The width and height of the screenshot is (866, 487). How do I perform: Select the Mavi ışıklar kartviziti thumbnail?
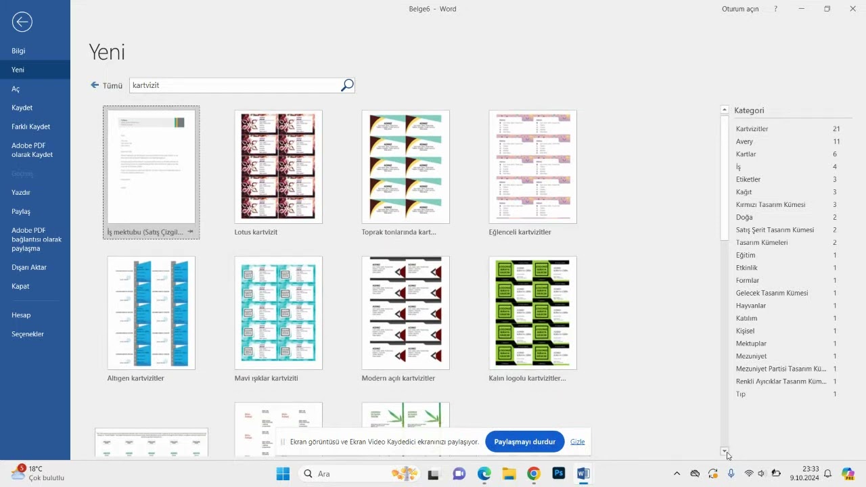pyautogui.click(x=278, y=312)
